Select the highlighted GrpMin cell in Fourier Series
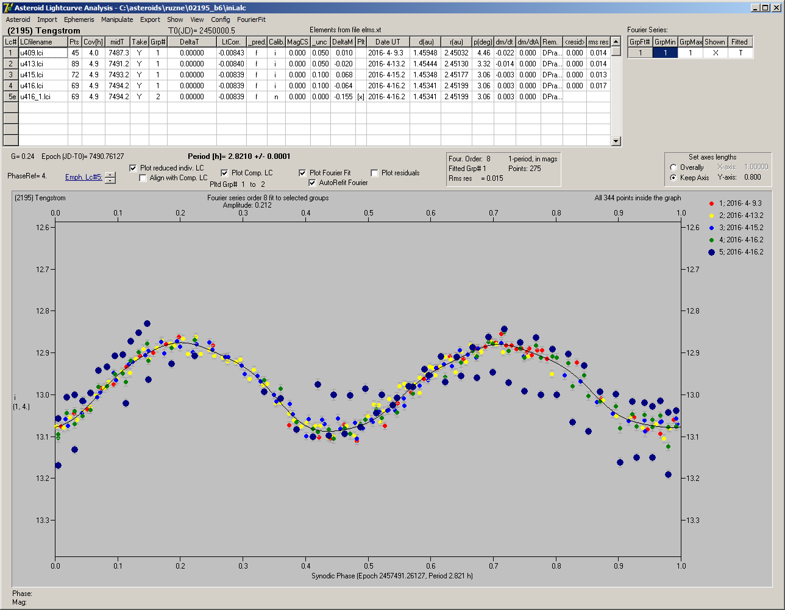The image size is (785, 610). [665, 53]
